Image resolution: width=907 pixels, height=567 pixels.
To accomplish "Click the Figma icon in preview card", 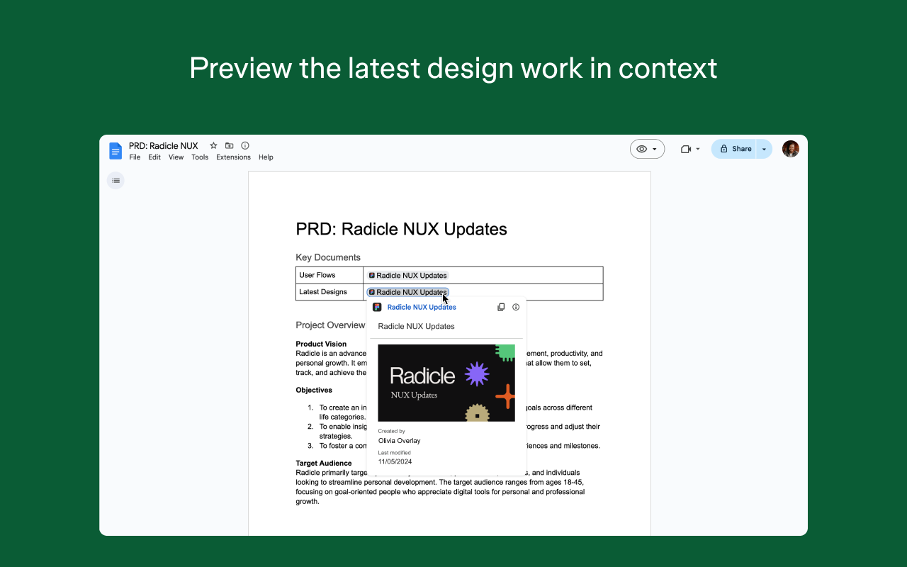I will (x=377, y=307).
